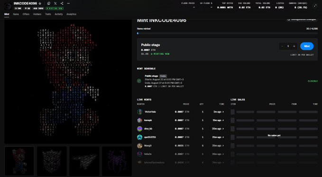Share the INKCODE4096 collection
The height and width of the screenshot is (177, 322).
pyautogui.click(x=62, y=3)
